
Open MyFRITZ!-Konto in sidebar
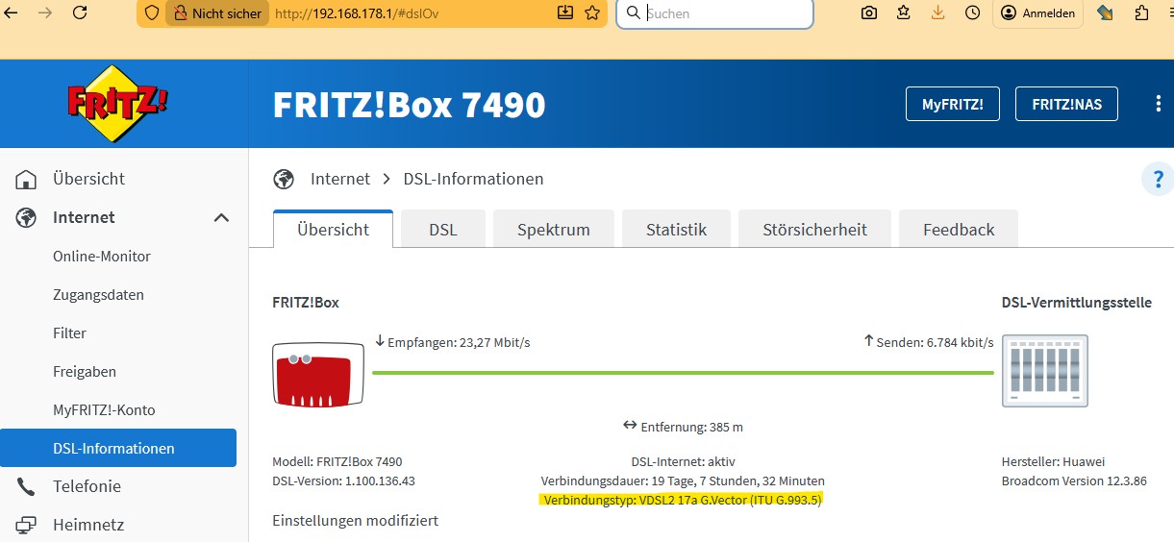tap(104, 410)
